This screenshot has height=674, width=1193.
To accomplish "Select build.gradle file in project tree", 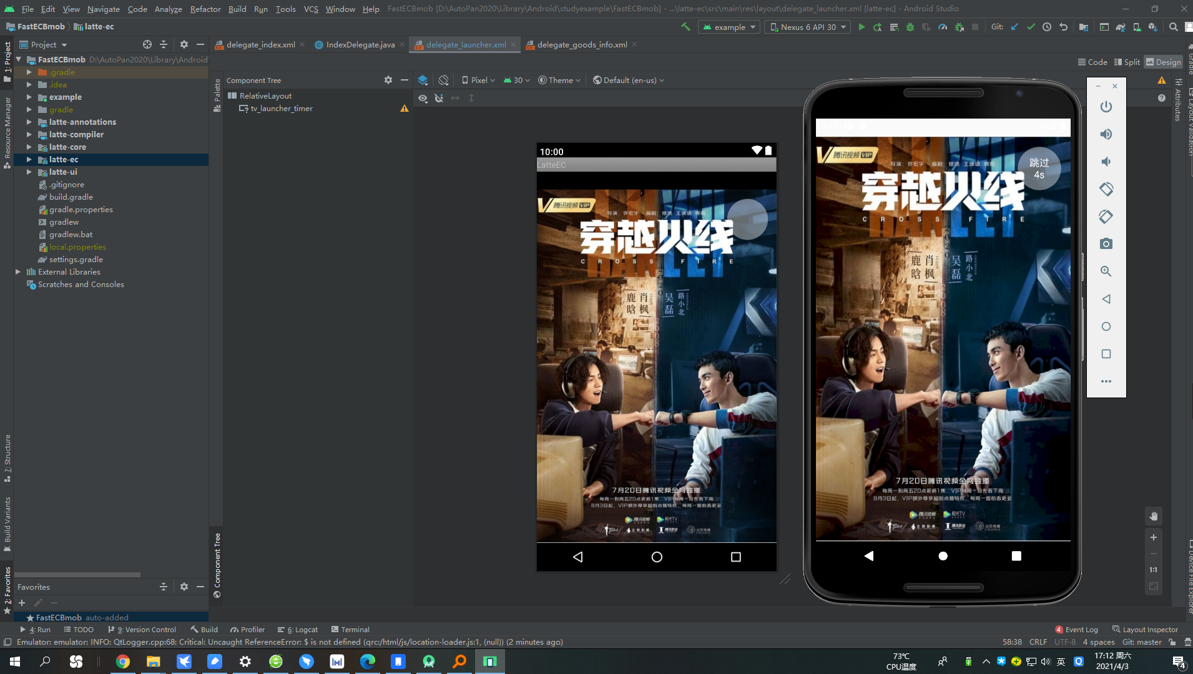I will click(71, 197).
